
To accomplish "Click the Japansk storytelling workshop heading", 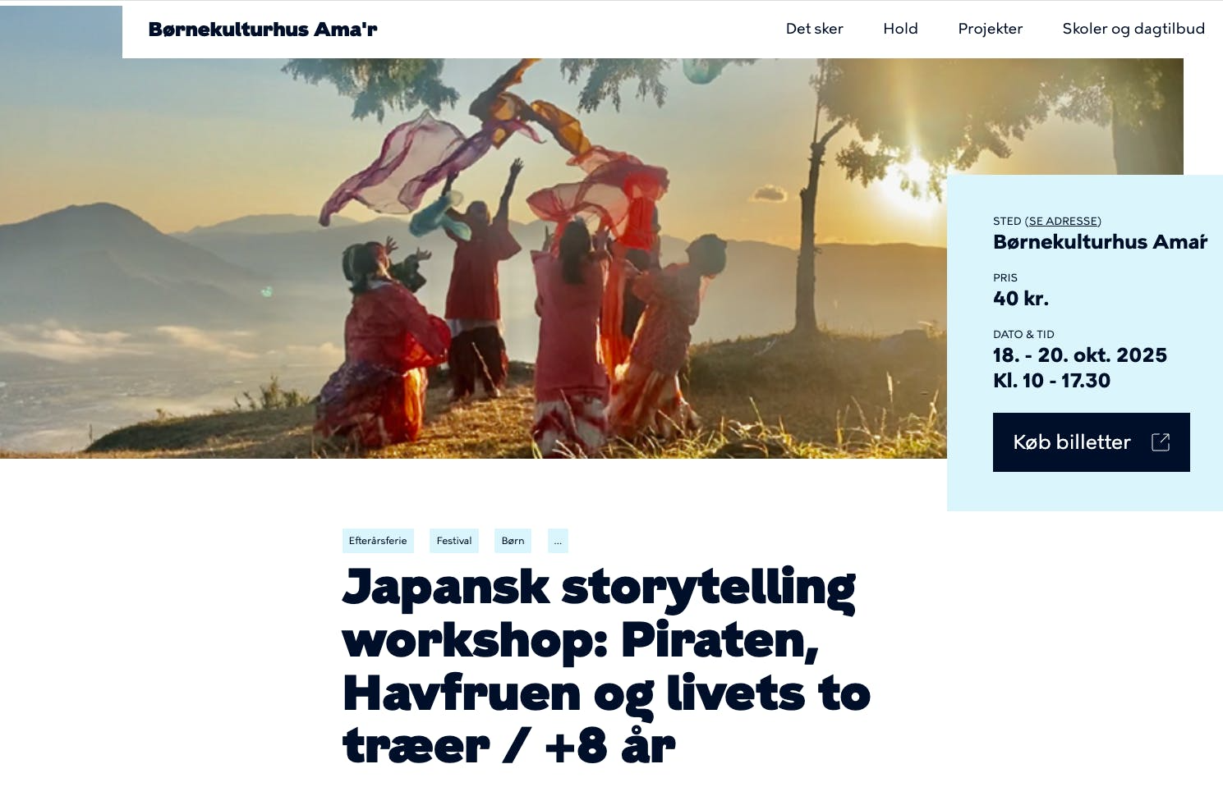I will 606,666.
